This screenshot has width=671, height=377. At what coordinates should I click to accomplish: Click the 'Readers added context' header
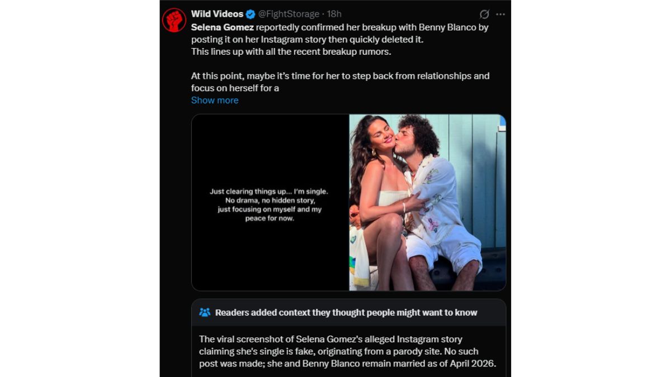click(346, 312)
